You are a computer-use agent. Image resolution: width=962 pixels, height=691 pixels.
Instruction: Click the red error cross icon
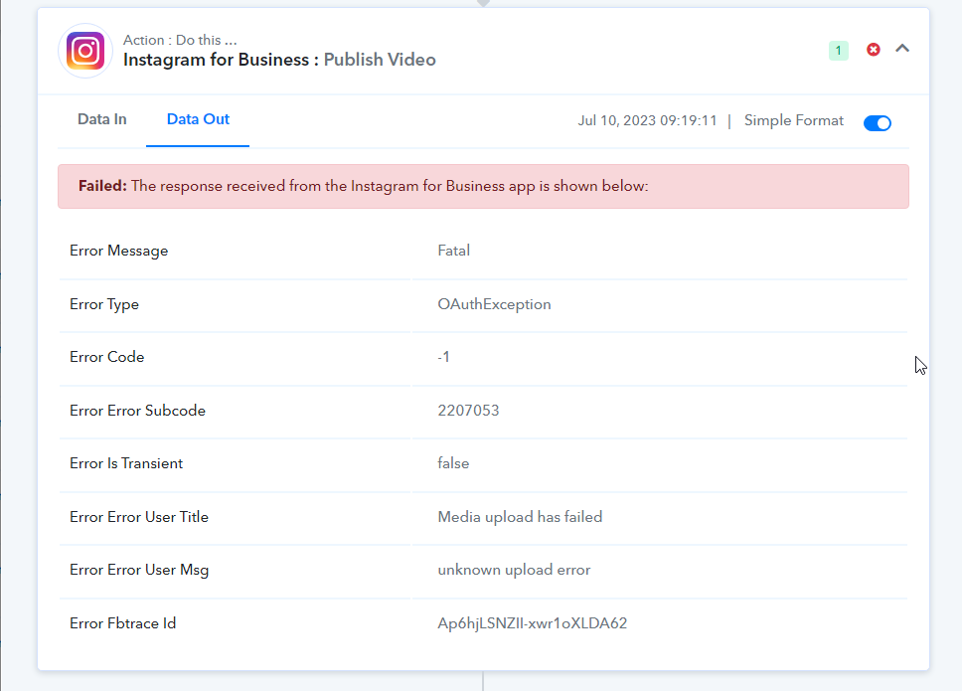point(873,50)
